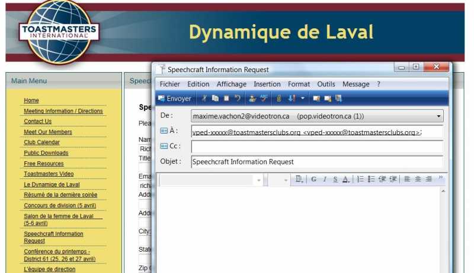The width and height of the screenshot is (474, 273).
Task: Click the spell check ABC icon
Action: 264,99
